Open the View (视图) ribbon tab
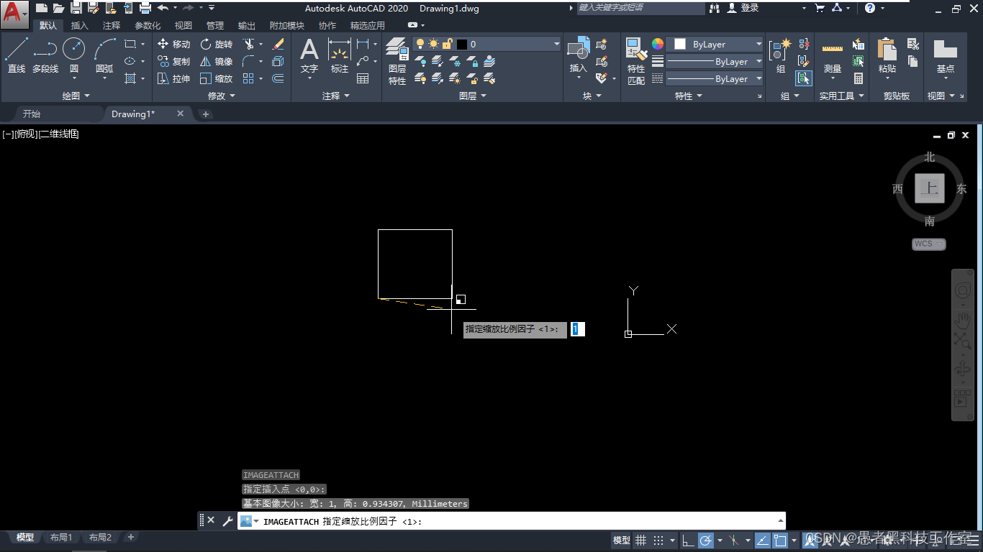983x552 pixels. click(x=184, y=25)
